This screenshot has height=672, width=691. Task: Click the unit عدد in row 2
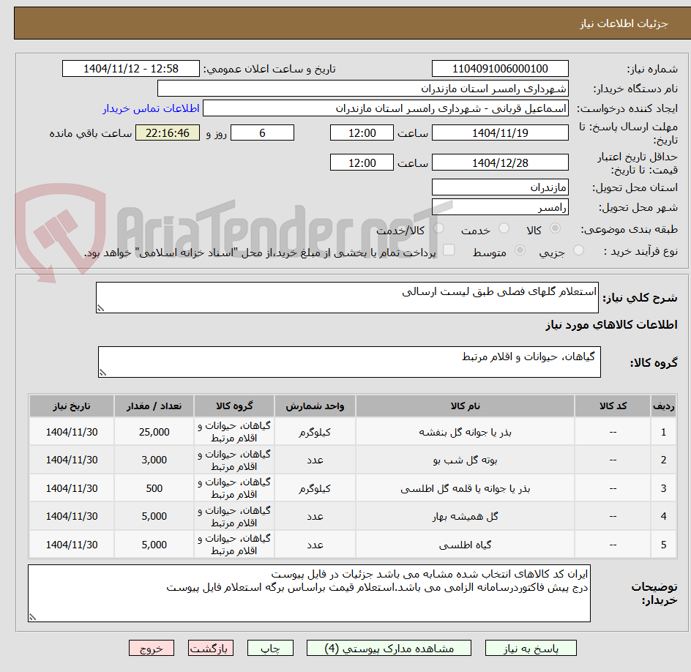point(315,460)
